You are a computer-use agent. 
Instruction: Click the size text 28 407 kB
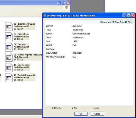tap(18, 39)
